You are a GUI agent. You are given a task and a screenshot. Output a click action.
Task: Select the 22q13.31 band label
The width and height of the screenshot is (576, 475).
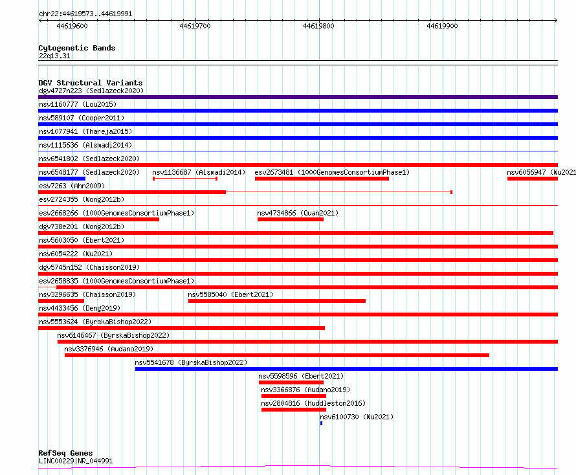click(x=54, y=56)
